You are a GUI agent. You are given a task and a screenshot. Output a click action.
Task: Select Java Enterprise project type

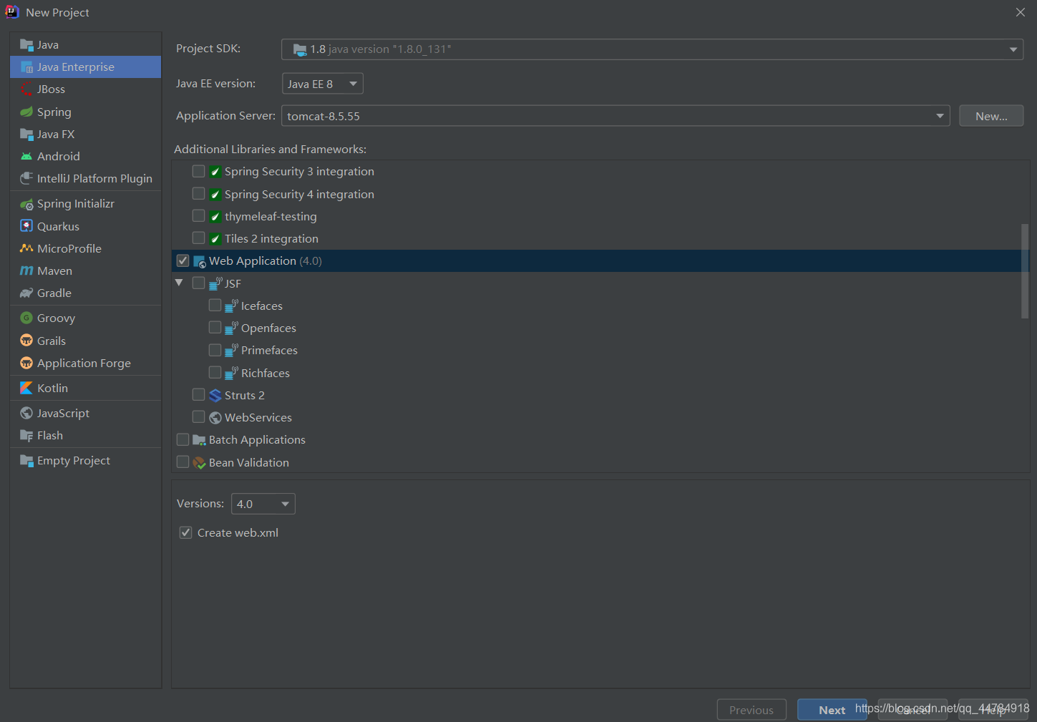coord(86,67)
